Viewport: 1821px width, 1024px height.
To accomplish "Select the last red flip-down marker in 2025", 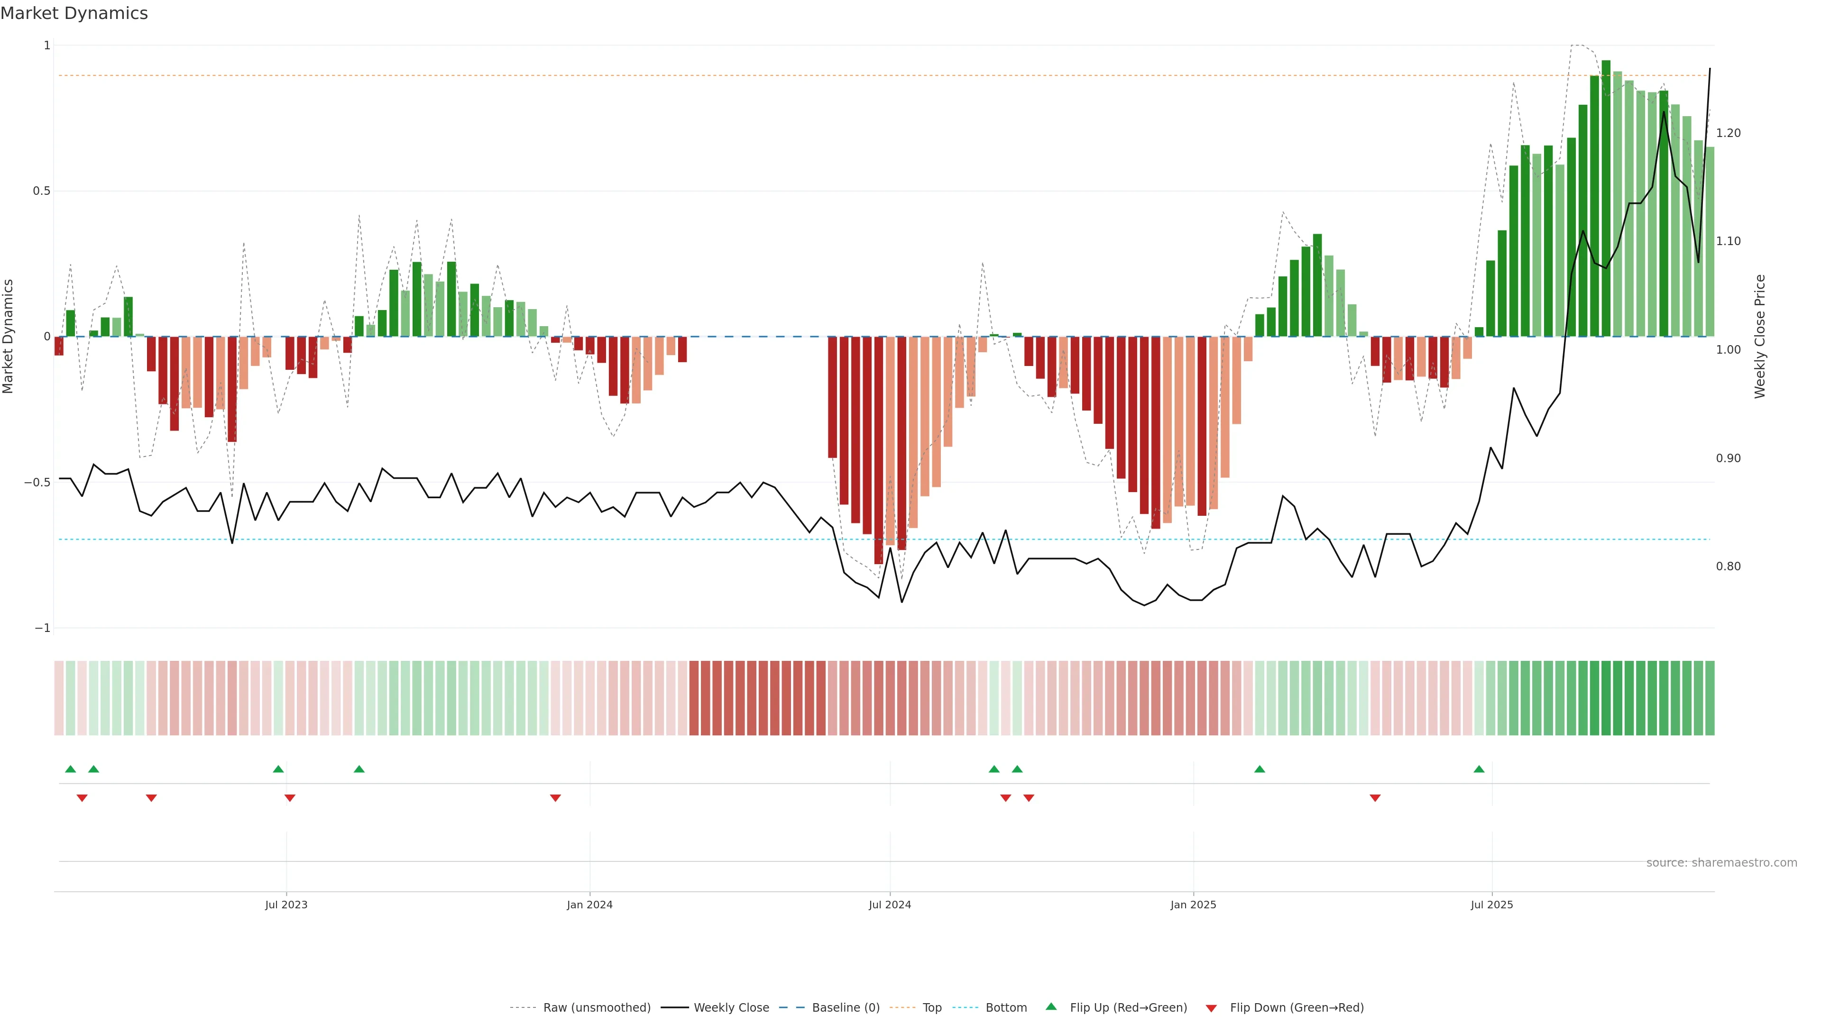I will pos(1375,798).
